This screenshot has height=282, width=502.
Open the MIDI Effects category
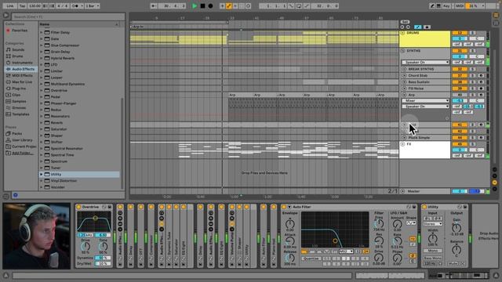click(x=22, y=75)
